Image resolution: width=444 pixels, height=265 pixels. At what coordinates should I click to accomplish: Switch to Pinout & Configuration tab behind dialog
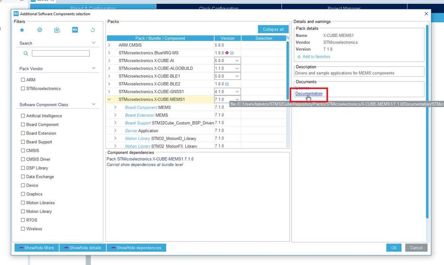93,7
